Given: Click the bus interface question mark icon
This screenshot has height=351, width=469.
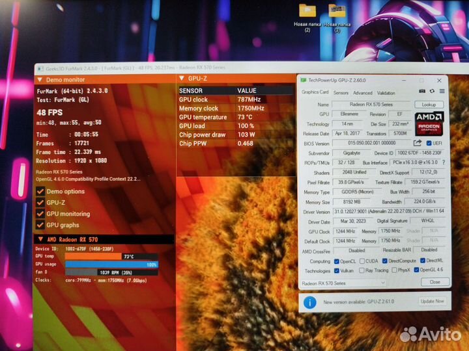Looking at the screenshot, I should click(x=444, y=162).
